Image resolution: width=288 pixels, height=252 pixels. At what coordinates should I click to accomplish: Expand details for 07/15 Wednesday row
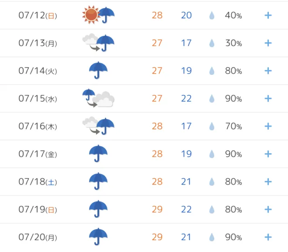268,98
